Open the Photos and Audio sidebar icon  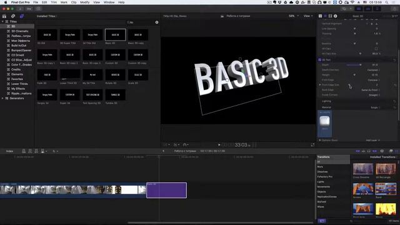point(13,16)
